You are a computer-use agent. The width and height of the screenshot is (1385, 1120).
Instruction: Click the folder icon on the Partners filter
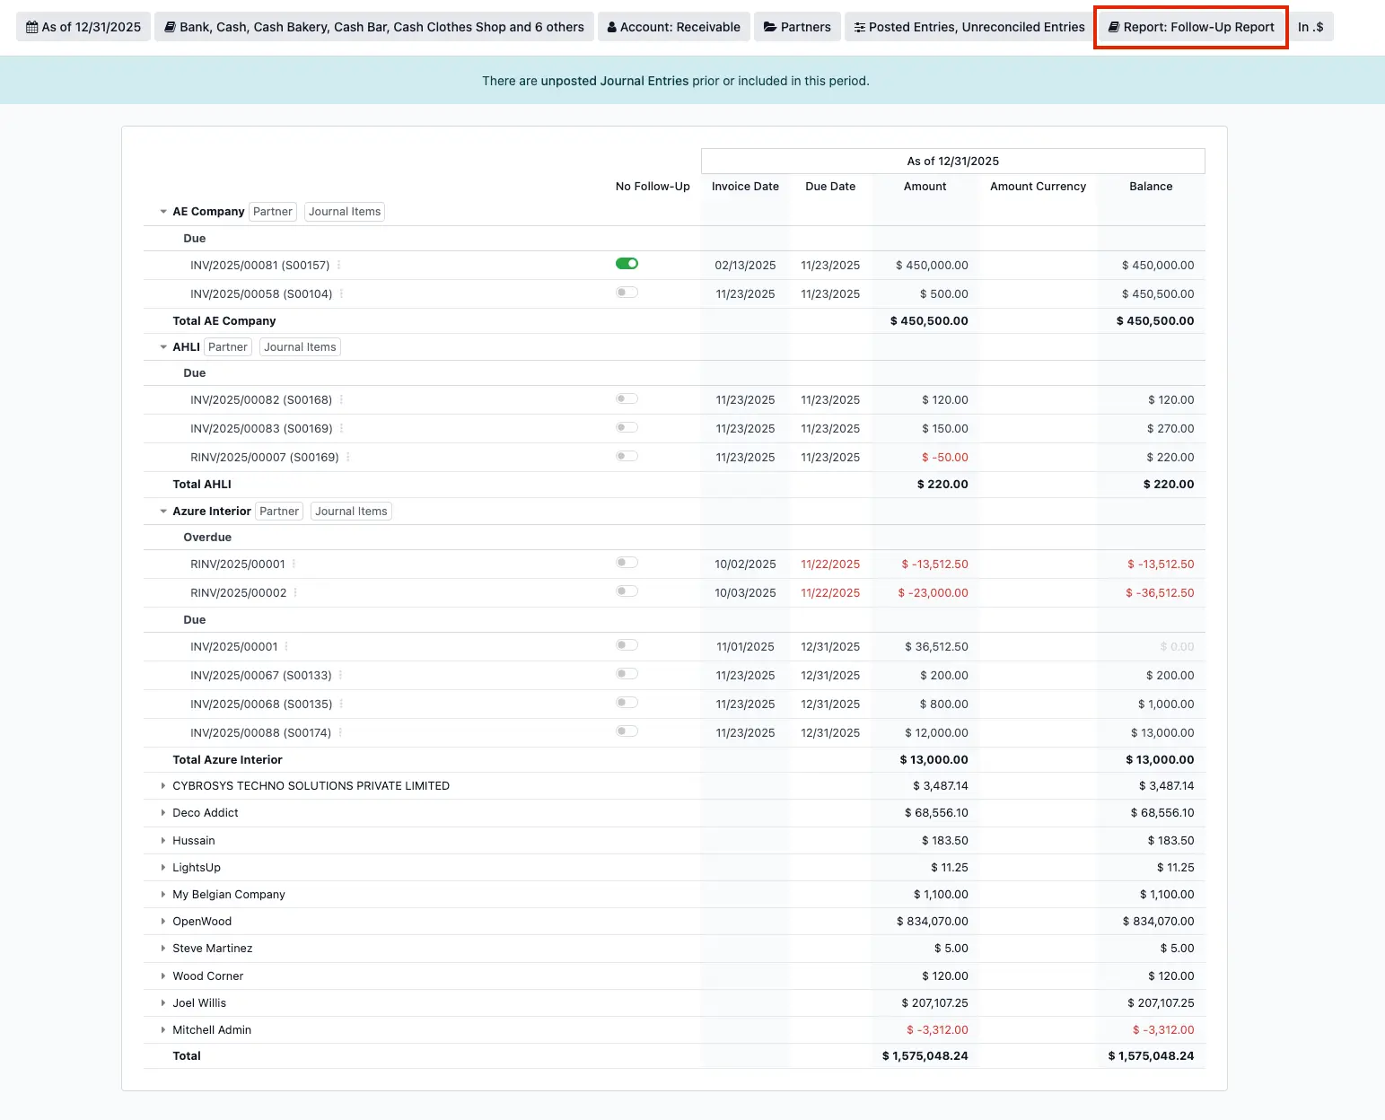770,26
